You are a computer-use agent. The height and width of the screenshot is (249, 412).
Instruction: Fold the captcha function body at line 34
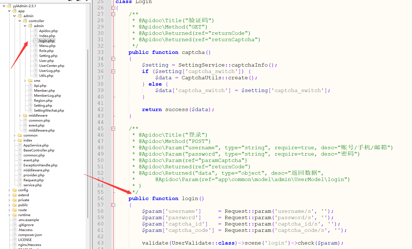(x=113, y=59)
